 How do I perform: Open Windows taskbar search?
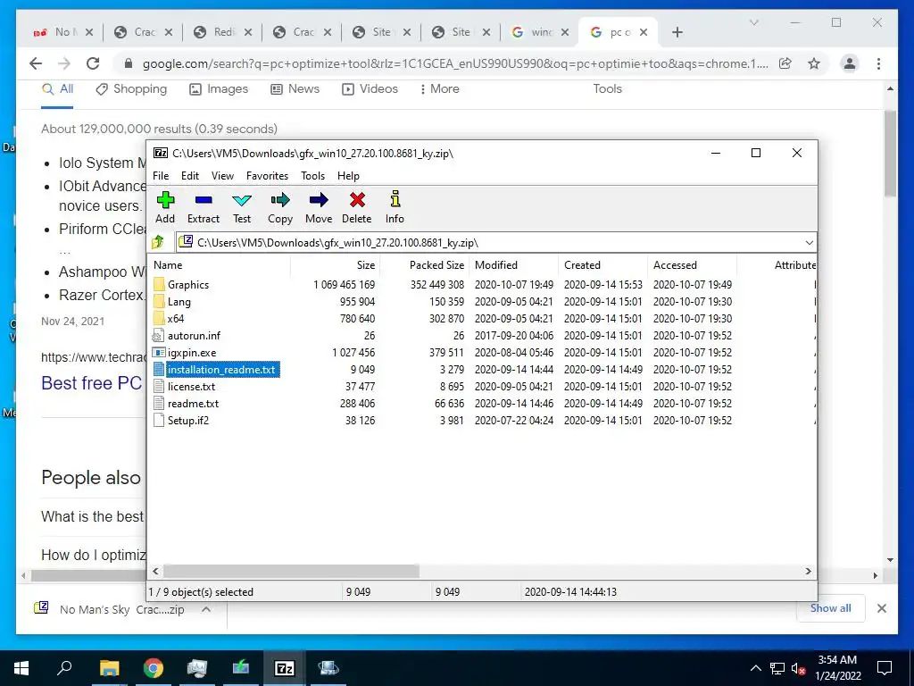(x=64, y=668)
